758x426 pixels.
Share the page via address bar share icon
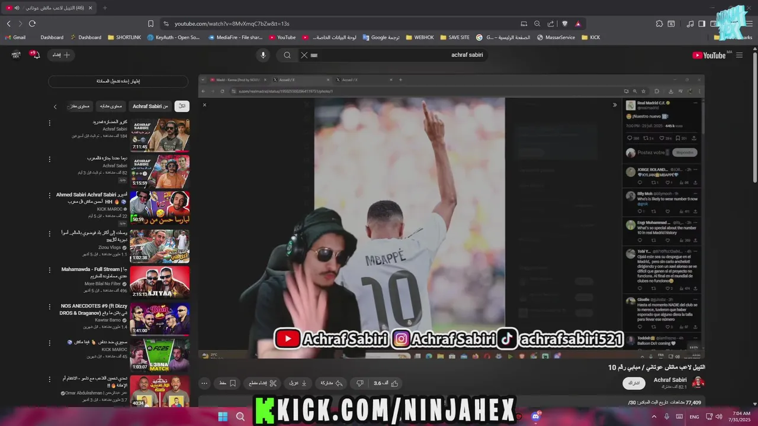click(551, 24)
